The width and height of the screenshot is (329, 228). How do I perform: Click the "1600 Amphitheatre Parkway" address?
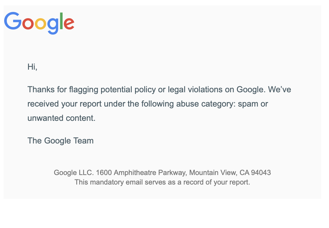click(142, 173)
